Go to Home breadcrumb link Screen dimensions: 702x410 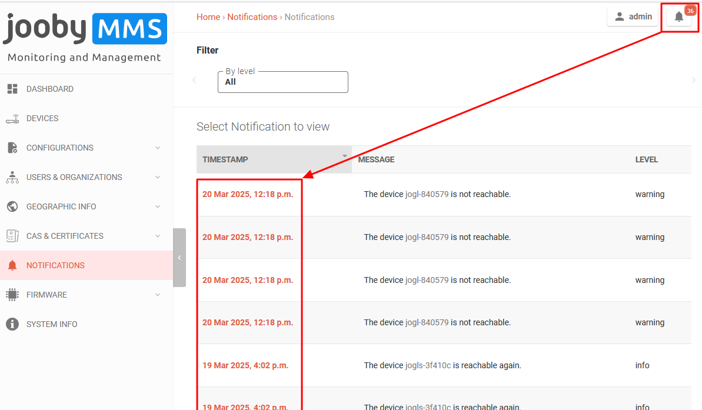tap(208, 17)
